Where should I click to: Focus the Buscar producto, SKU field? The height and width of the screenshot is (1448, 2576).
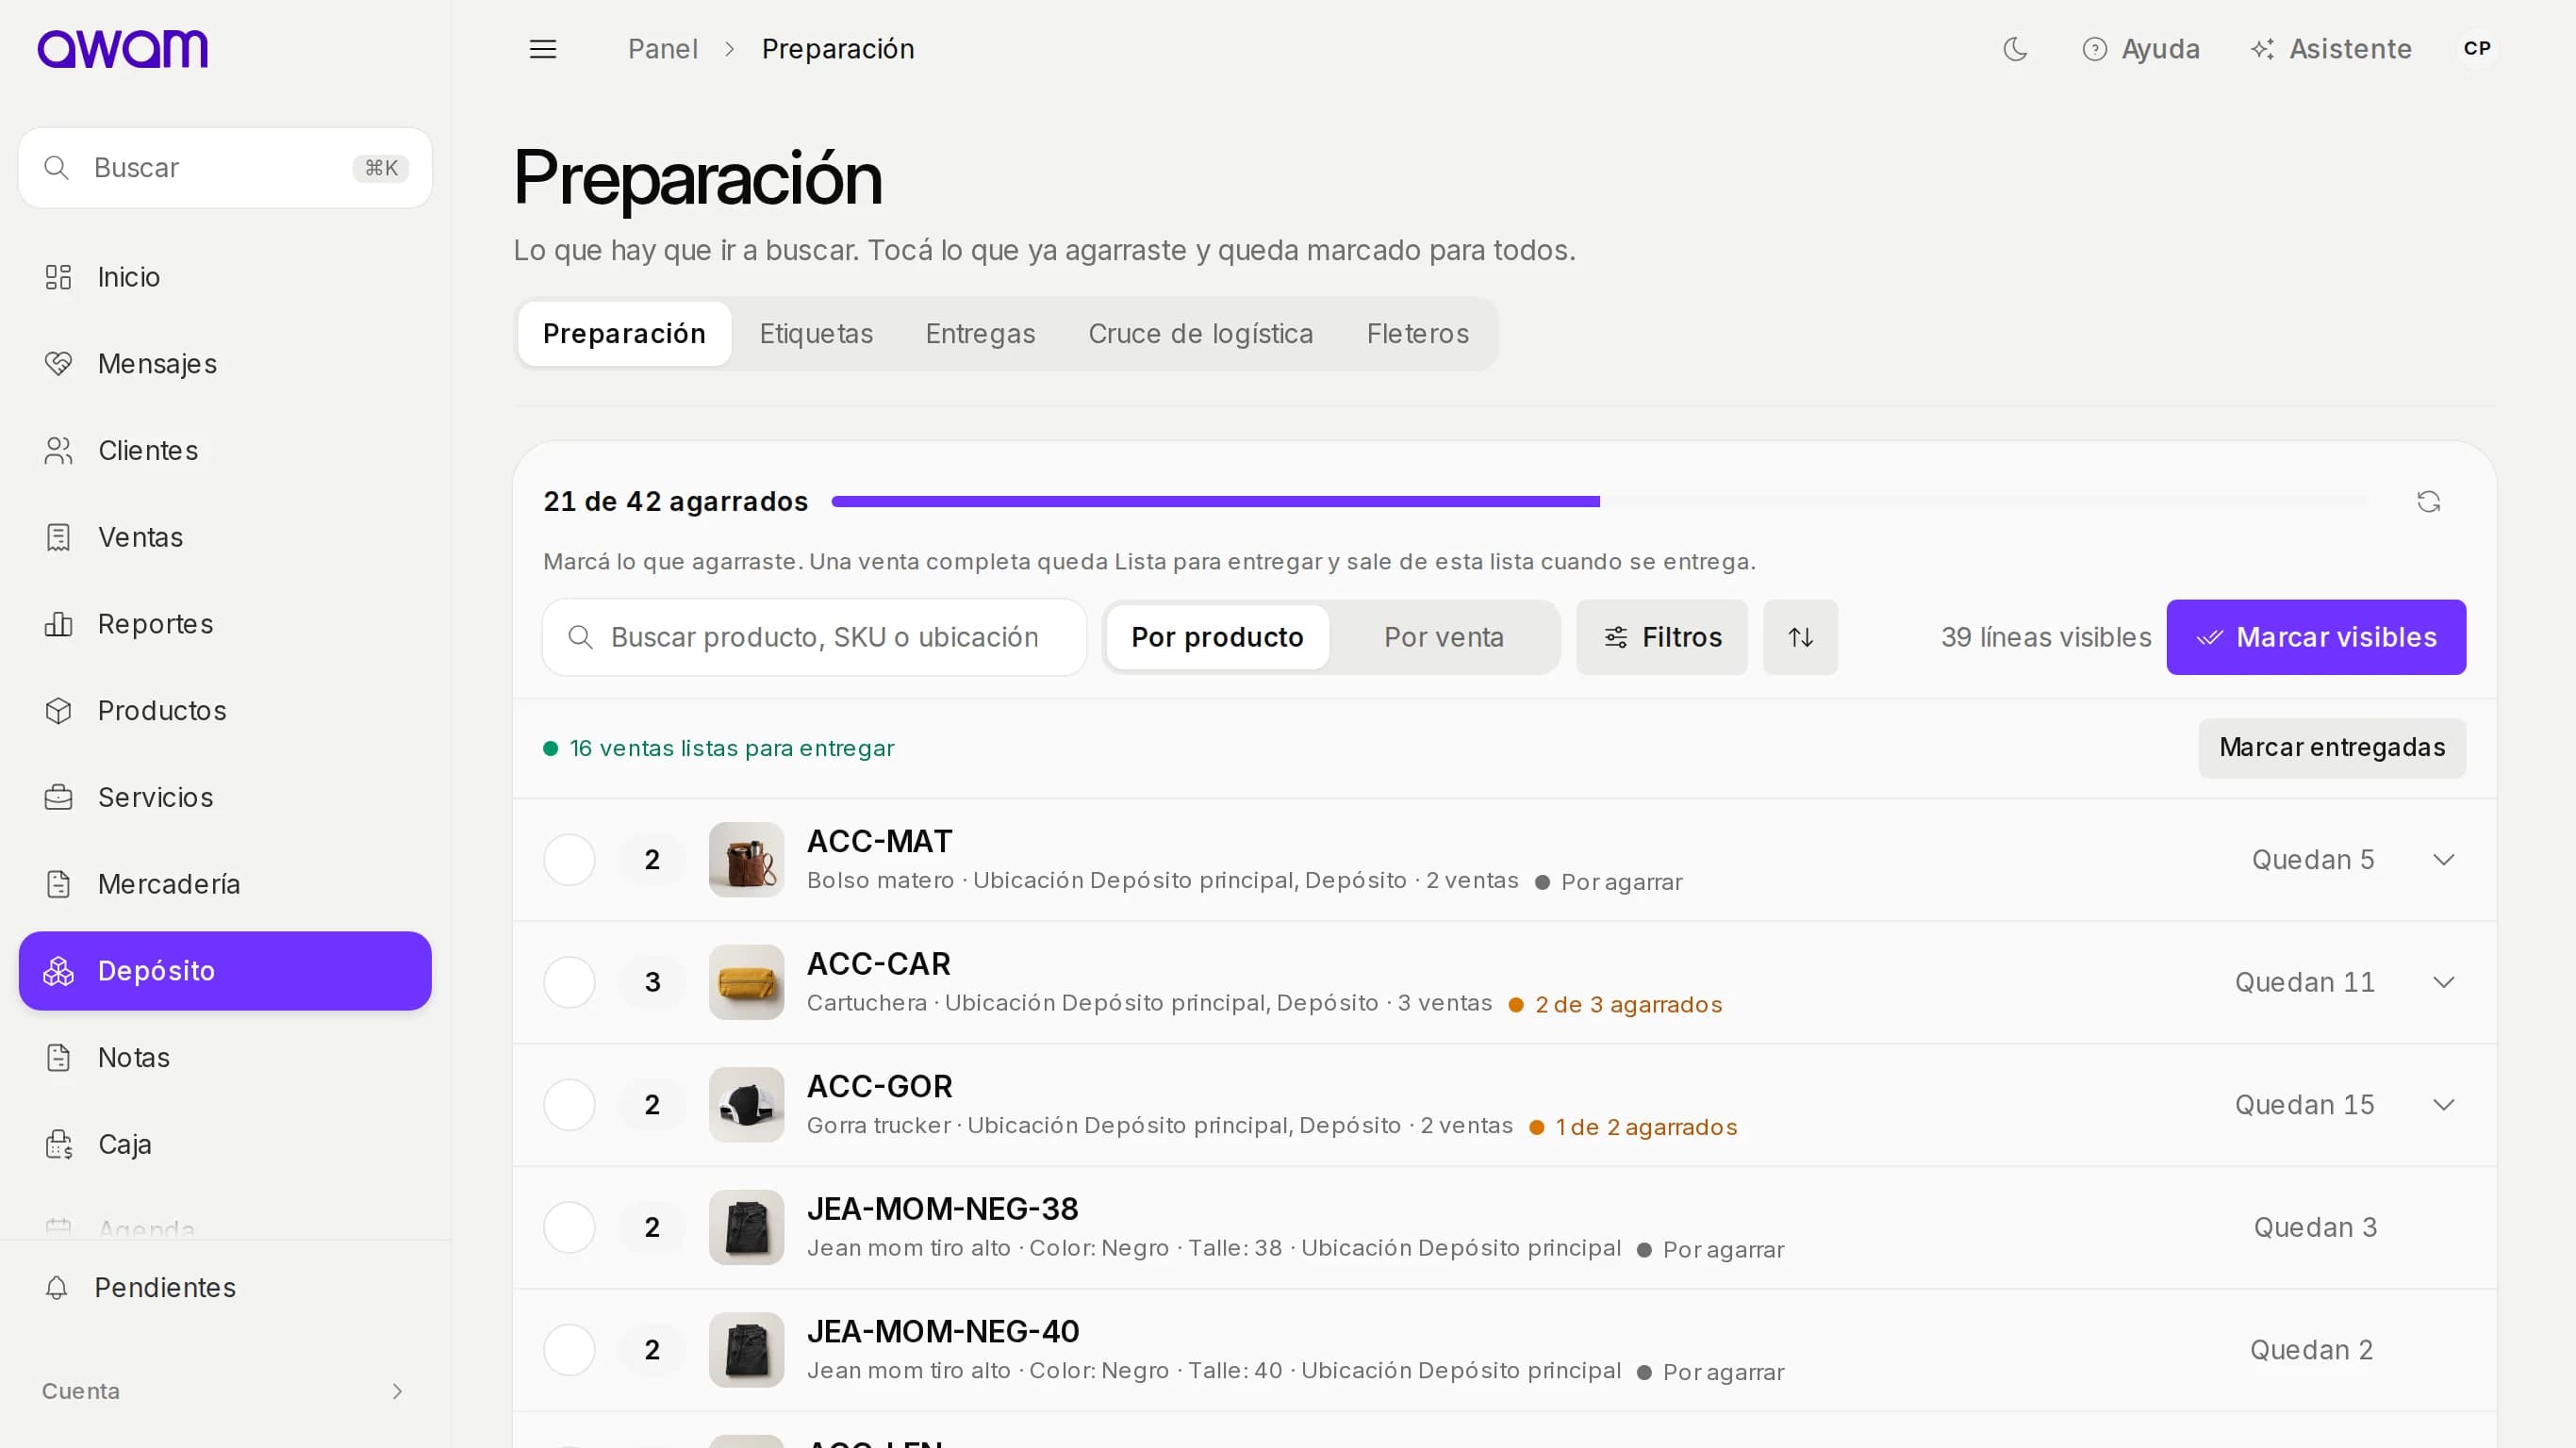pos(814,637)
